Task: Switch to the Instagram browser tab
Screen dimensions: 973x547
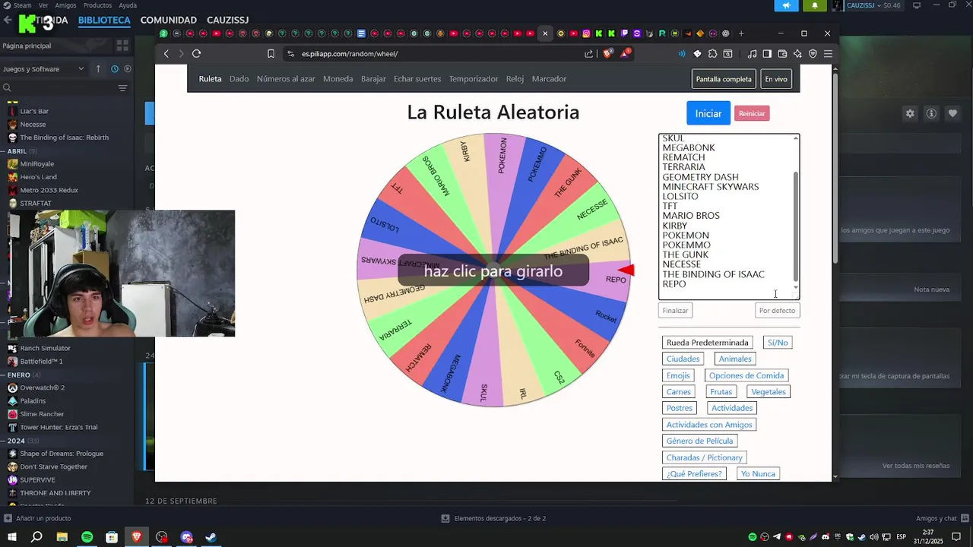Action: tap(586, 33)
